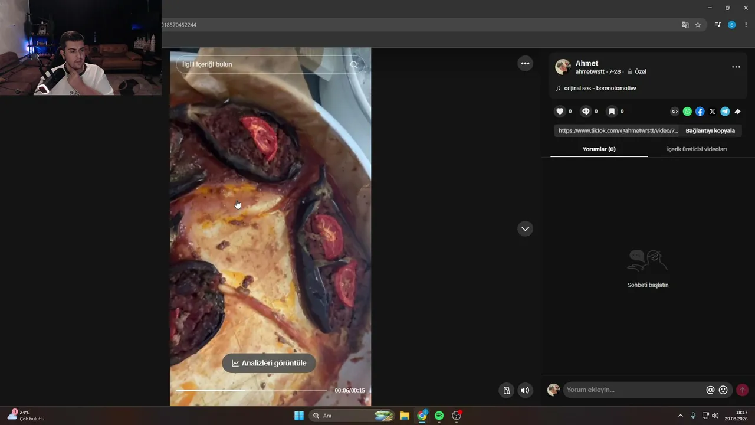755x425 pixels.
Task: Focus the Yorum ekleyin comment field
Action: click(x=634, y=390)
